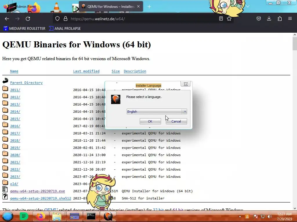Open the Firefox extensions menu
The width and height of the screenshot is (297, 222).
pos(280,18)
